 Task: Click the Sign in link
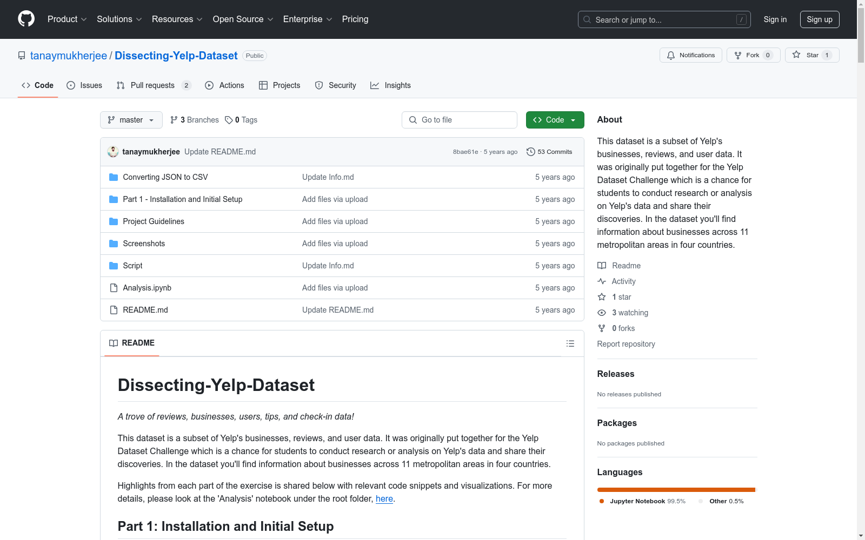click(x=775, y=19)
